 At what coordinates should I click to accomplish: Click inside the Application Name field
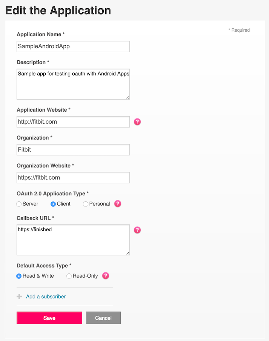coord(73,46)
